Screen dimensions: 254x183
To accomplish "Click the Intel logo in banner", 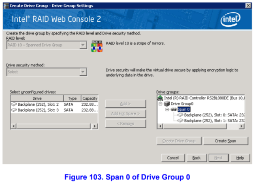I will coord(231,19).
